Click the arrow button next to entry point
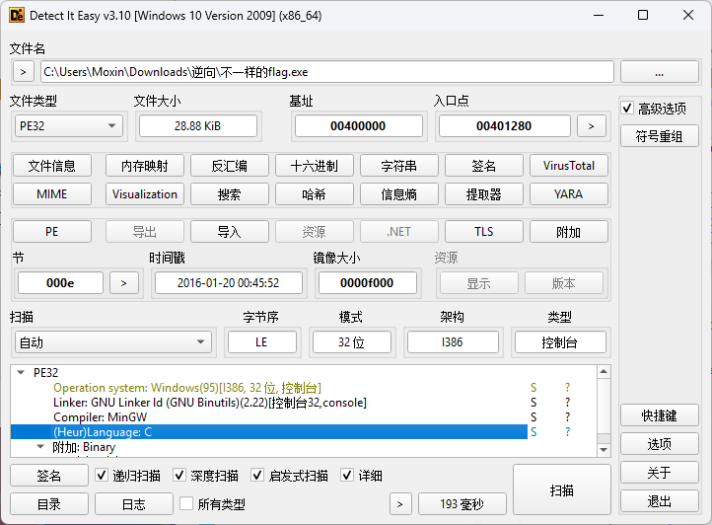This screenshot has height=525, width=712. point(591,125)
